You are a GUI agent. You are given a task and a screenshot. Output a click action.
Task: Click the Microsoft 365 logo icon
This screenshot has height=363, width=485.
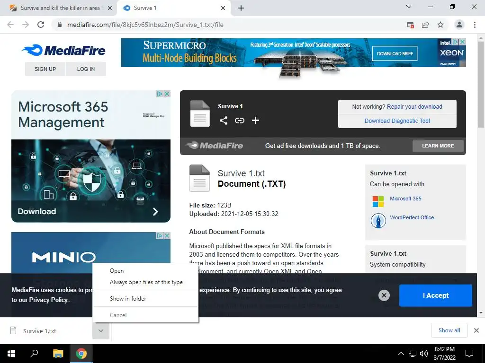coord(378,201)
